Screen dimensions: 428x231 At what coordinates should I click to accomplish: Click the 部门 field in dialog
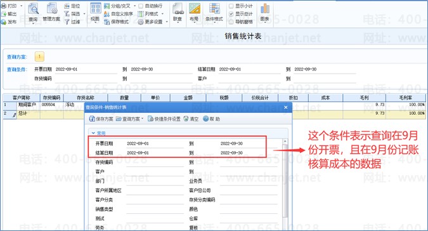coord(155,181)
